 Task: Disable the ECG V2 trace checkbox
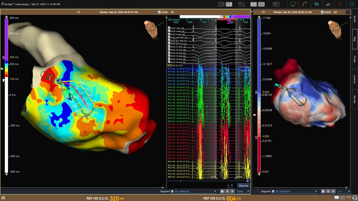[169, 50]
